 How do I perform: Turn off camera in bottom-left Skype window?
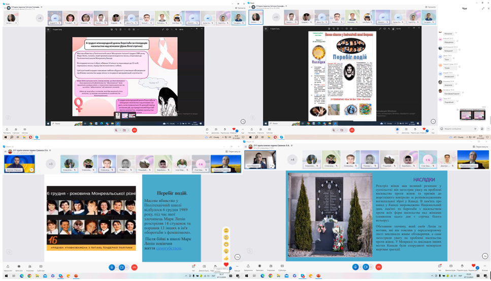point(122,267)
